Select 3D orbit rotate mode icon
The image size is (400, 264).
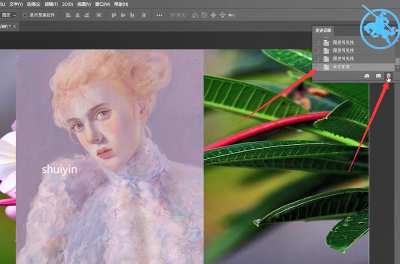click(x=195, y=15)
